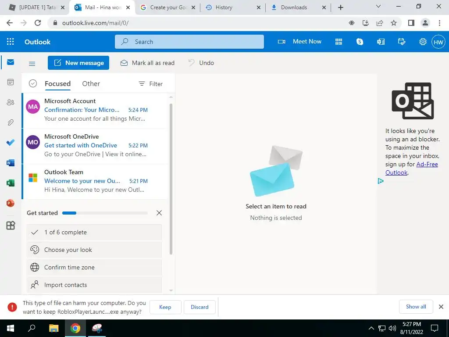Screen dimensions: 449x337
Task: Switch to the Create your Google tab
Action: coord(168,7)
